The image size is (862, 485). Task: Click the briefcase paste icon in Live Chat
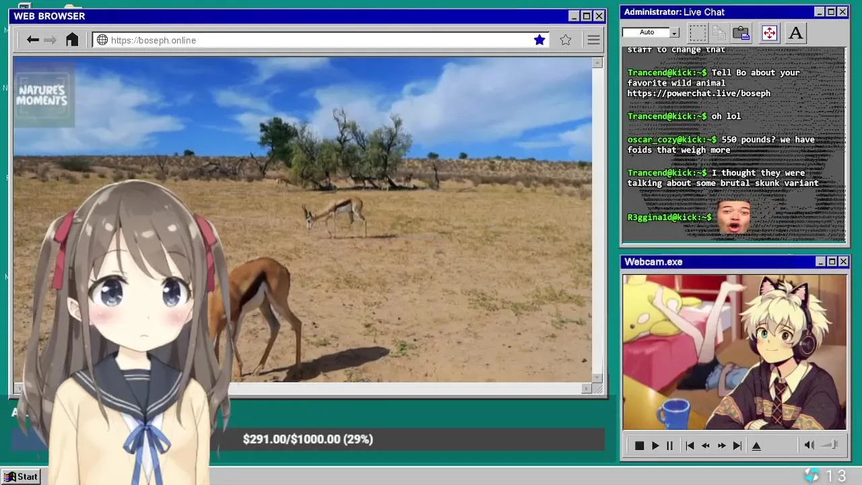tap(741, 32)
